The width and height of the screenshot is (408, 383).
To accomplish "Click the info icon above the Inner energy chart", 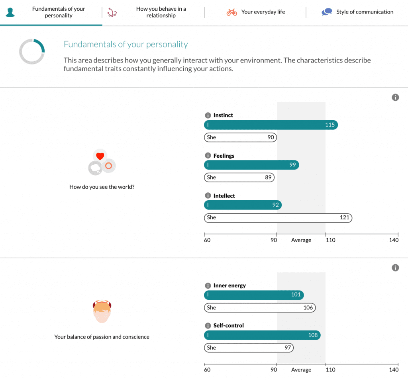I will coord(395,268).
